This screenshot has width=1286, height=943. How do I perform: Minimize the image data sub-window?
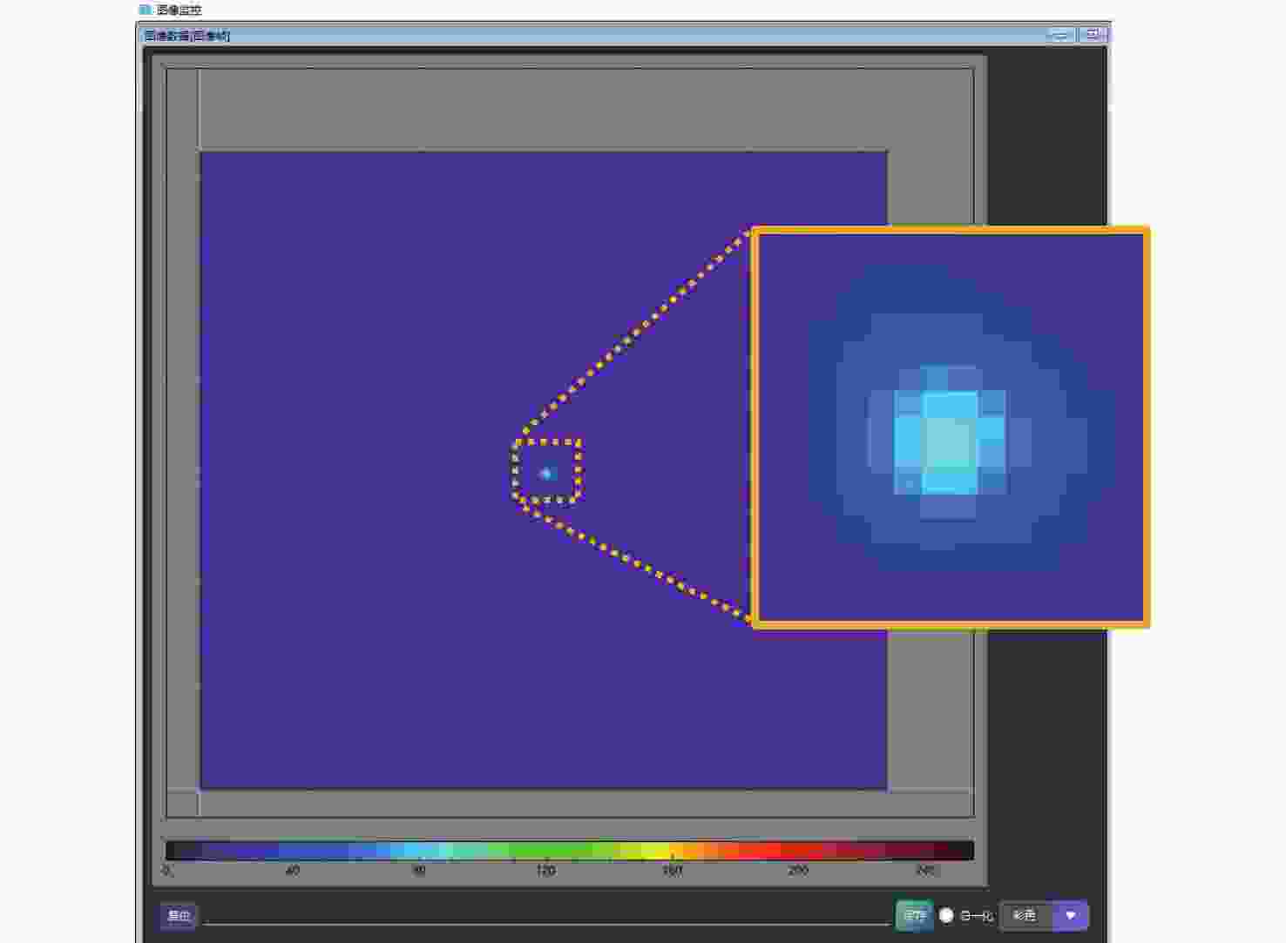[1060, 35]
